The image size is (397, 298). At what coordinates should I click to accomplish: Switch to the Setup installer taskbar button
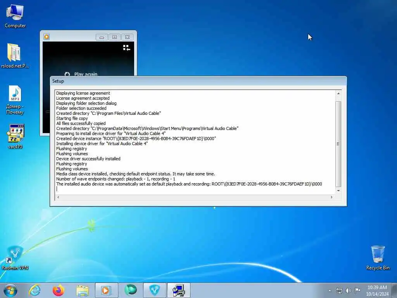[x=179, y=290]
